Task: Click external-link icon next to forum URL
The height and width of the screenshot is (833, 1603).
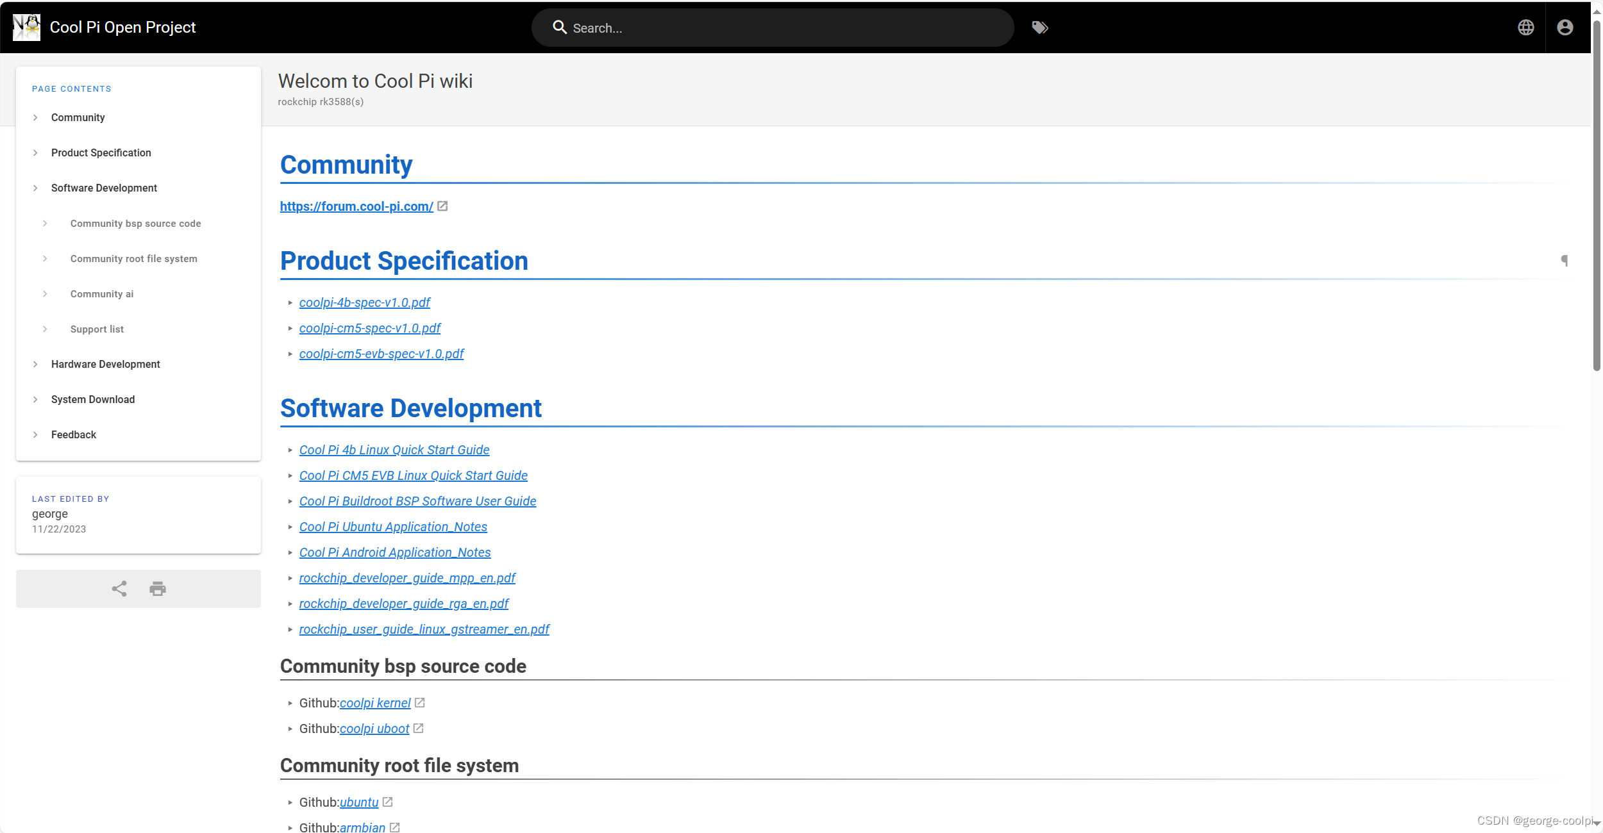Action: coord(442,206)
